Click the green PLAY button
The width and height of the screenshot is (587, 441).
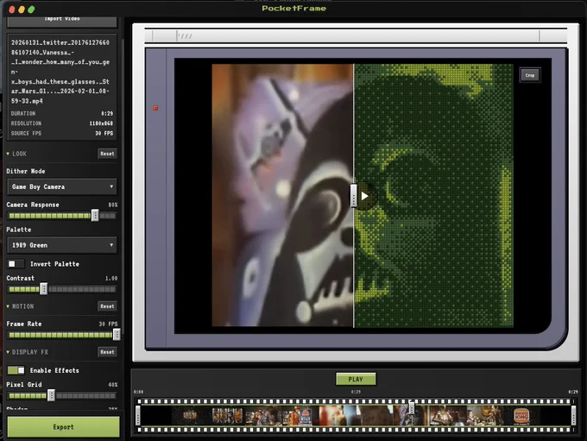click(356, 379)
